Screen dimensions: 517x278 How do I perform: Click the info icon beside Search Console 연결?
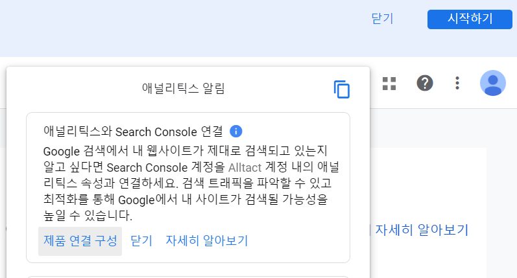pos(235,131)
